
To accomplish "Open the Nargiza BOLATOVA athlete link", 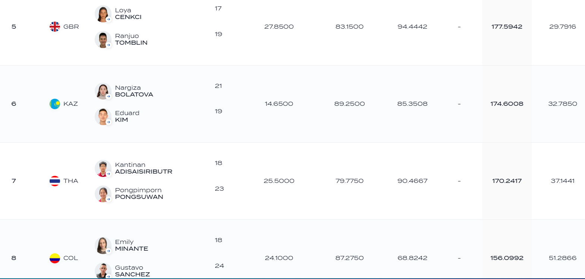I will [134, 91].
